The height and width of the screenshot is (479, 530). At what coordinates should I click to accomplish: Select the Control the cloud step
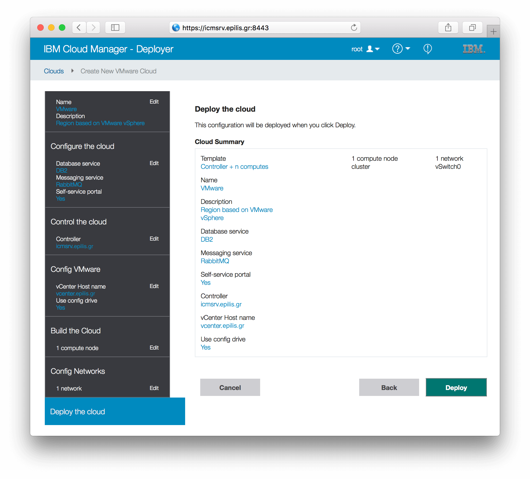point(79,222)
